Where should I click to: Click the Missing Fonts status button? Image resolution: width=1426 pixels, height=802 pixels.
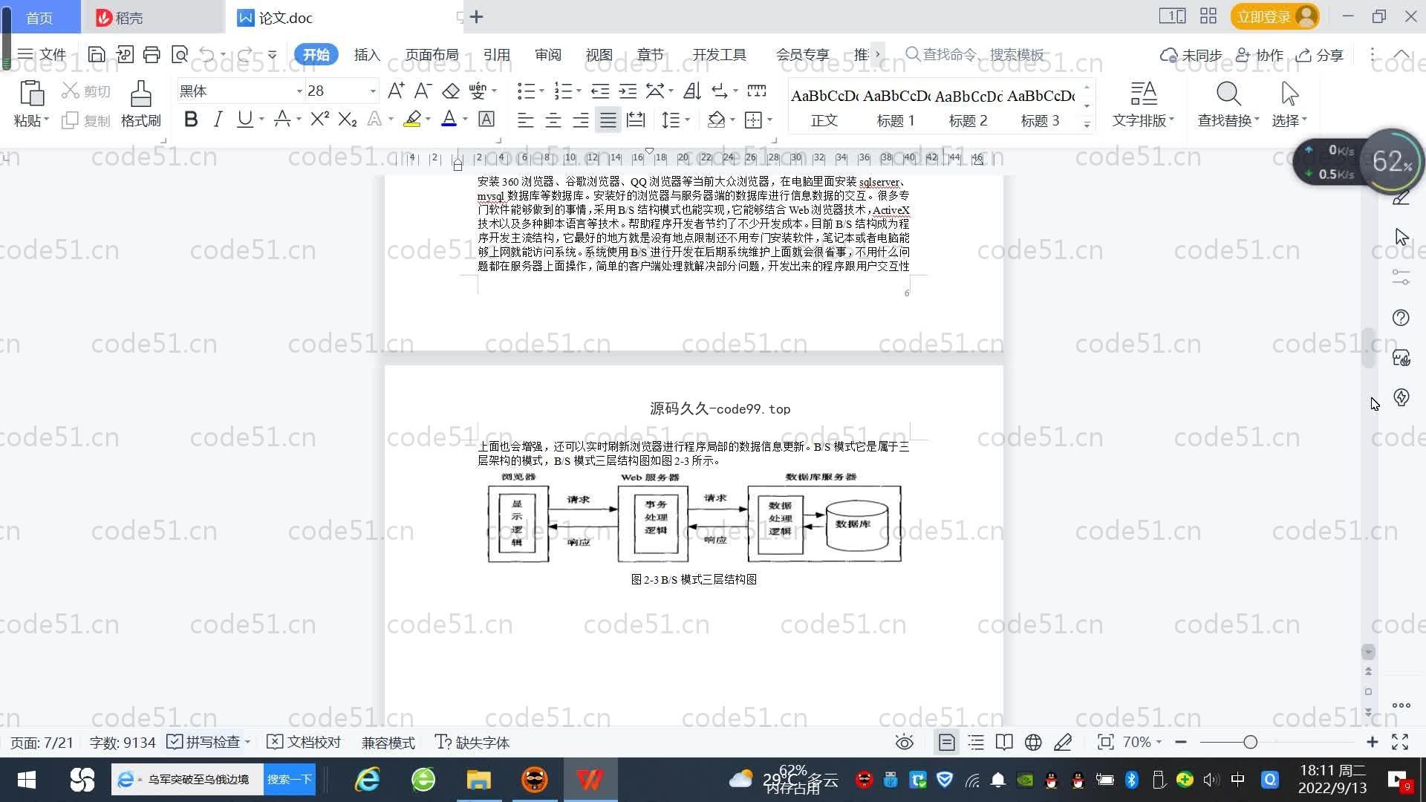click(x=472, y=742)
